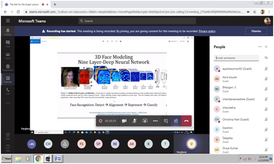This screenshot has width=274, height=164.
Task: Toggle the camera on or off
Action: pyautogui.click(x=124, y=121)
